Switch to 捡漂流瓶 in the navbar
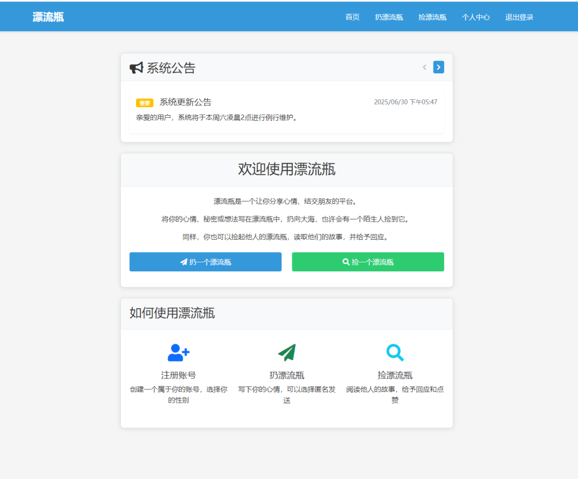Screen dimensions: 578x479 coord(432,17)
